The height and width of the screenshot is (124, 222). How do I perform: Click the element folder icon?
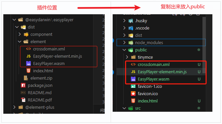point(26,41)
